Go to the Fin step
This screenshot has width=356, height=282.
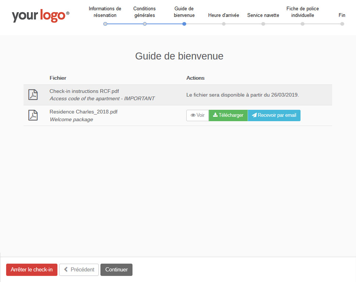[x=342, y=15]
